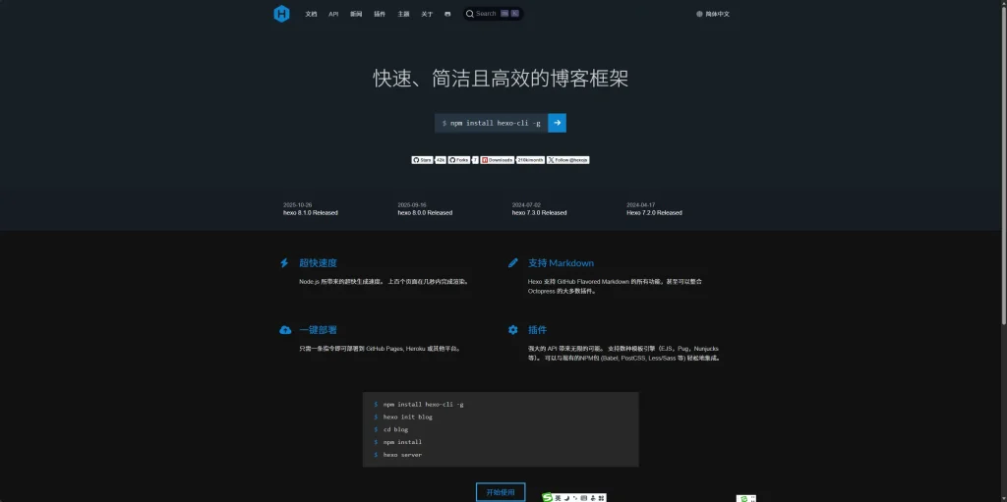Toggle the 英 language mode in IME bar
The width and height of the screenshot is (1007, 502).
559,498
